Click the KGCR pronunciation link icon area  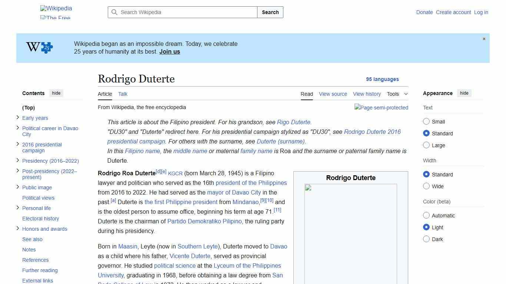tap(175, 173)
